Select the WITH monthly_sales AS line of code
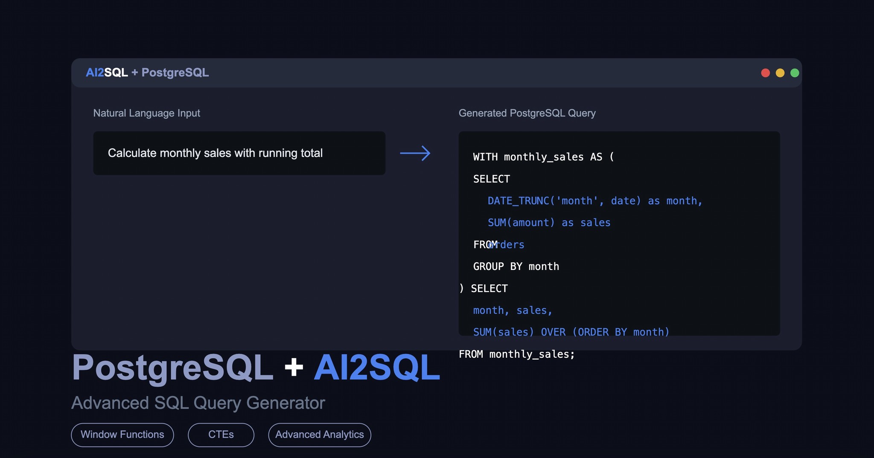The height and width of the screenshot is (458, 874). (x=543, y=157)
